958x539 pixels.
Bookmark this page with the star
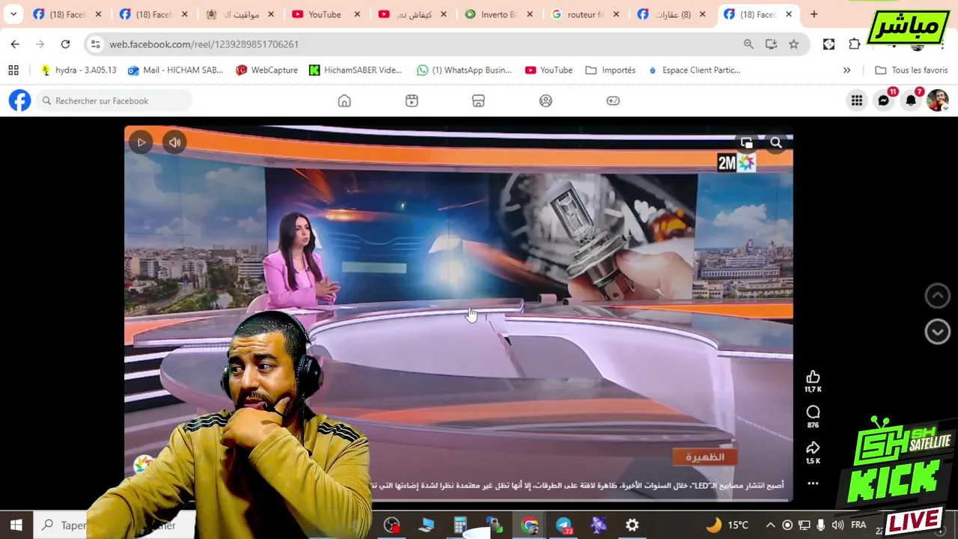pyautogui.click(x=793, y=44)
